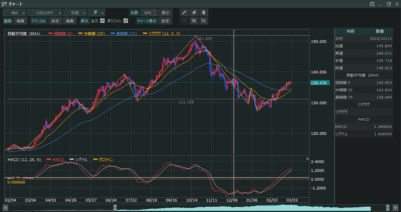Select the eraser tool
The height and width of the screenshot is (212, 401).
tap(194, 12)
